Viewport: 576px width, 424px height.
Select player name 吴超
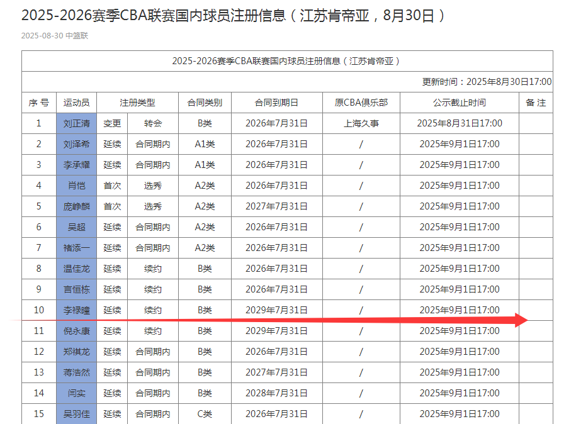pos(76,227)
